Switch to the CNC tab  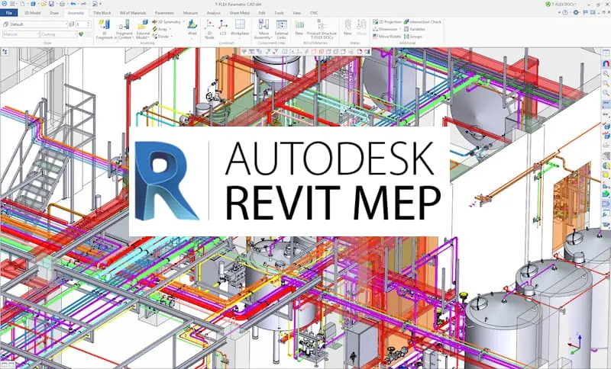pyautogui.click(x=314, y=13)
